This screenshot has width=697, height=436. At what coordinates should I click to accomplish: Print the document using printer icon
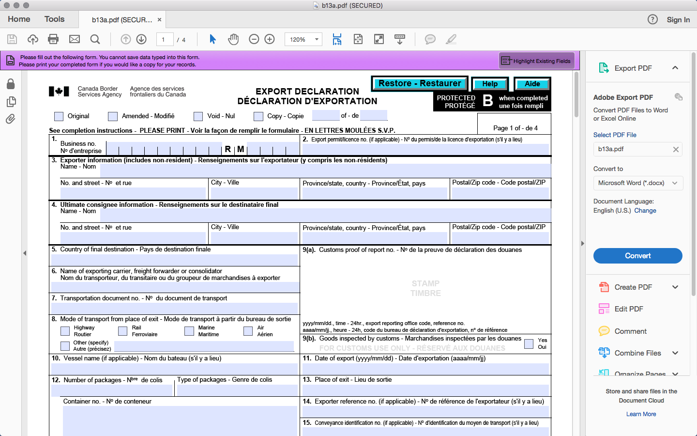53,39
